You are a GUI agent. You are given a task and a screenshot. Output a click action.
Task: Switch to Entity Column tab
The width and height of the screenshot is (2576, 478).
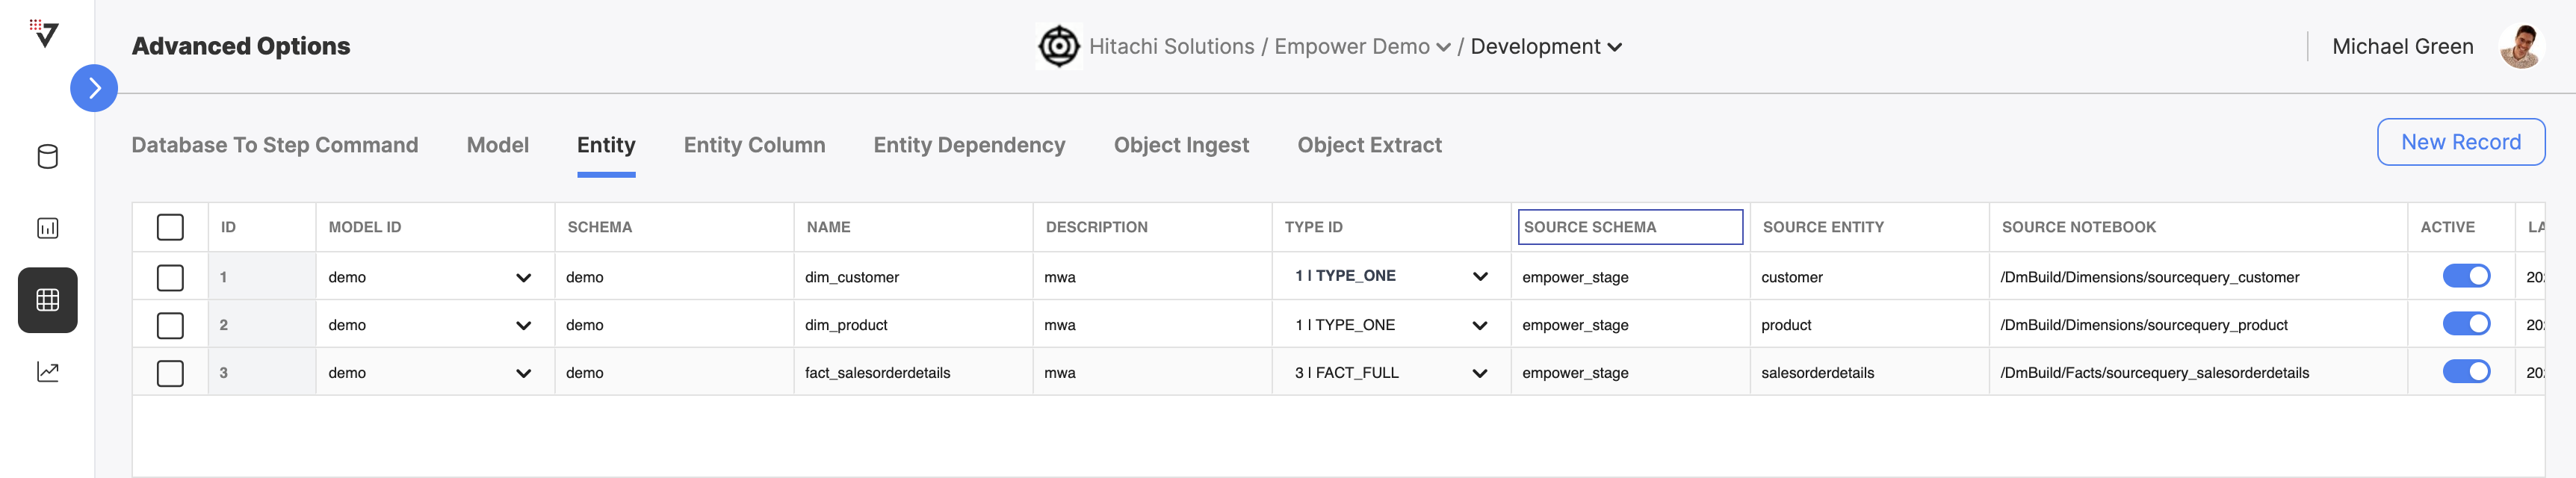click(754, 145)
